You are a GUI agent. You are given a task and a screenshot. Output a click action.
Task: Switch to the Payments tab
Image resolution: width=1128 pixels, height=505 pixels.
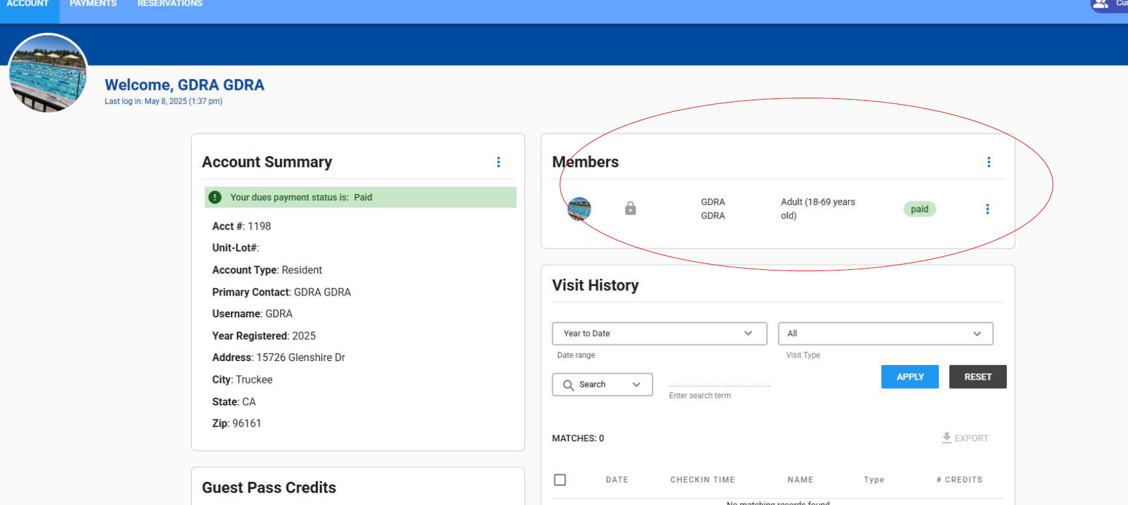coord(93,4)
